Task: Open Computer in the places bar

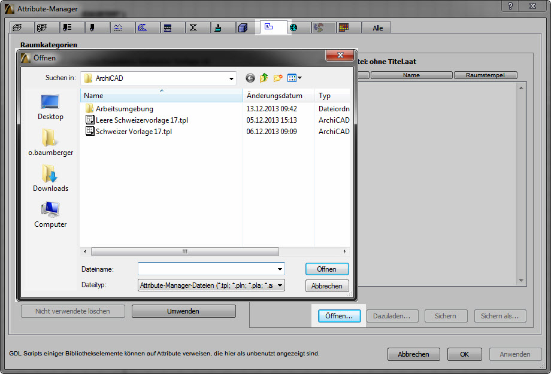Action: pyautogui.click(x=50, y=215)
